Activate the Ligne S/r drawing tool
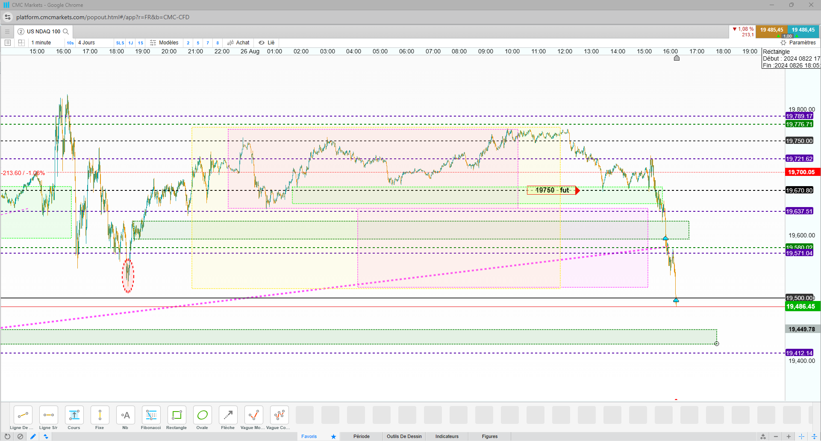Screen dimensions: 821x441 click(48, 418)
